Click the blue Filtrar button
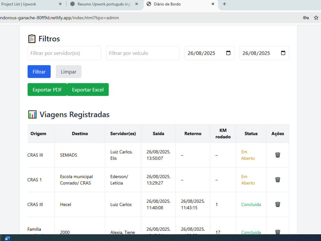Screen dimensions: 321x241 (39, 72)
